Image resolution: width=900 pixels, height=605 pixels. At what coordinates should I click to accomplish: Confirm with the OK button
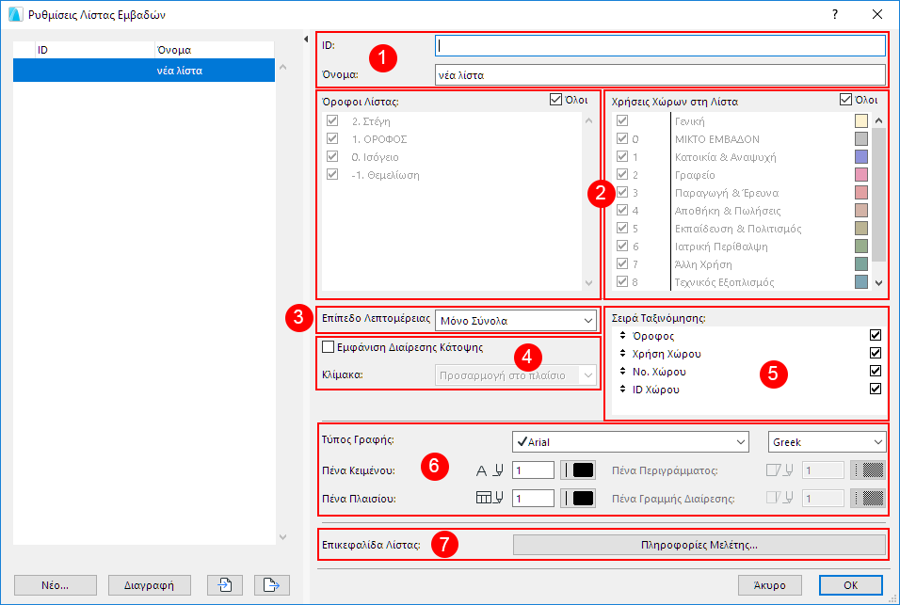click(851, 585)
